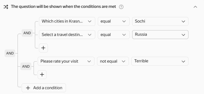This screenshot has height=94, width=204.
Task: Add a condition under the Russia row
Action: pos(43,48)
